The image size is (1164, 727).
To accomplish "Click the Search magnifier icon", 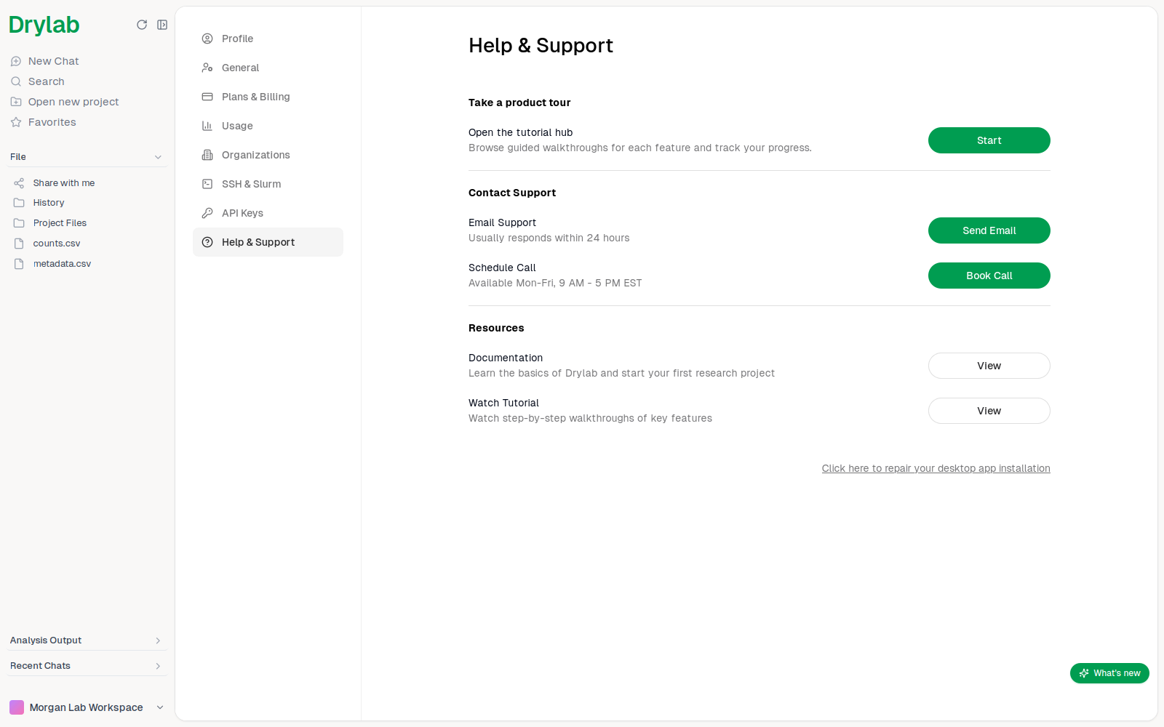I will (x=16, y=81).
